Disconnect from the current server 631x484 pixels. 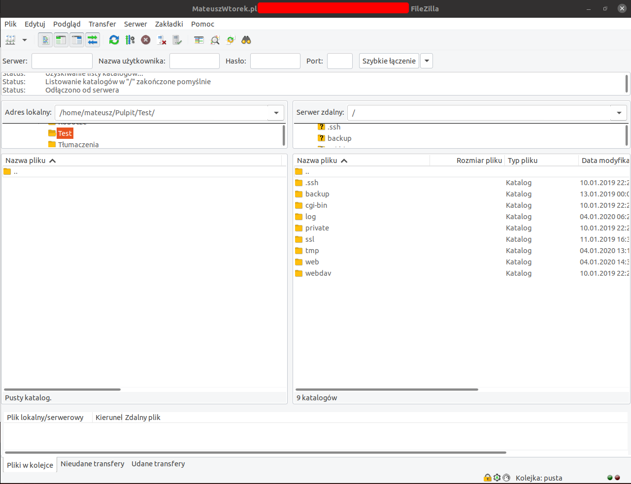[x=162, y=40]
